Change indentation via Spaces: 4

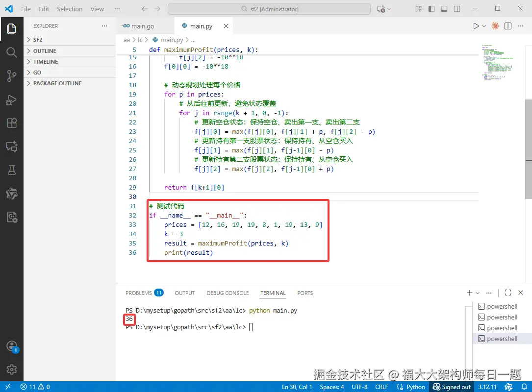point(332,387)
